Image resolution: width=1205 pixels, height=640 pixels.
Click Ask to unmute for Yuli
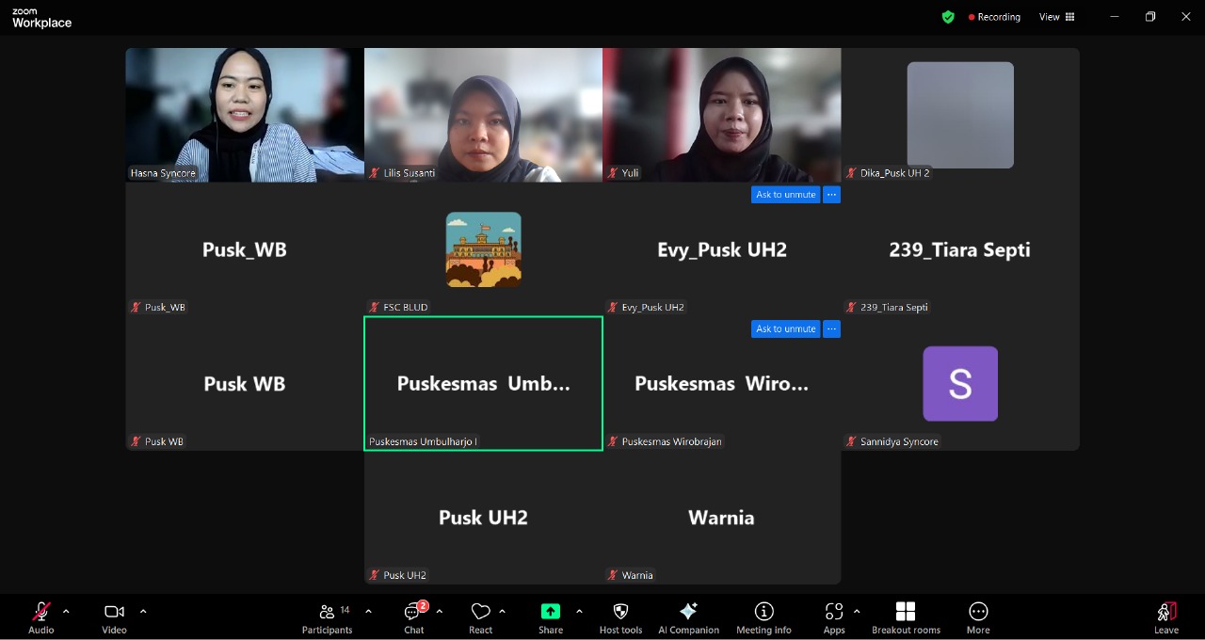pos(785,194)
